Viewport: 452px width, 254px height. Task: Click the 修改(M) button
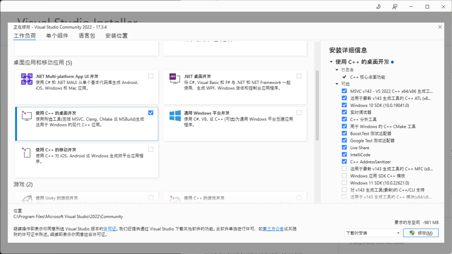point(421,233)
